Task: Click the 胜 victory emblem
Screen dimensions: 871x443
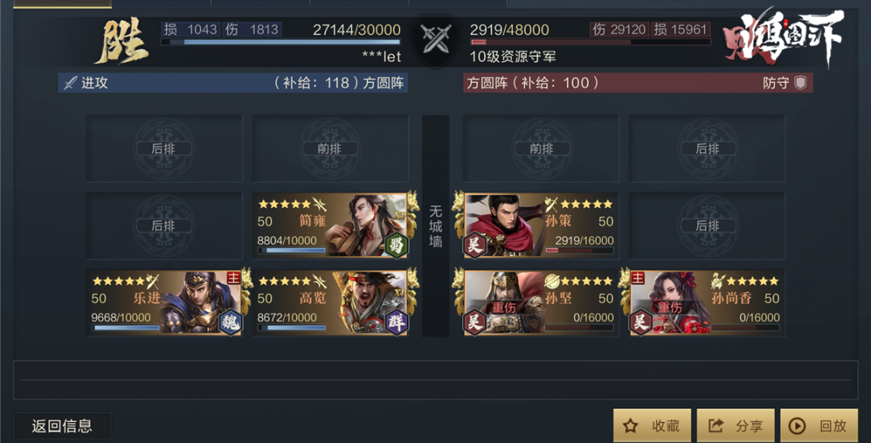Action: coord(122,43)
